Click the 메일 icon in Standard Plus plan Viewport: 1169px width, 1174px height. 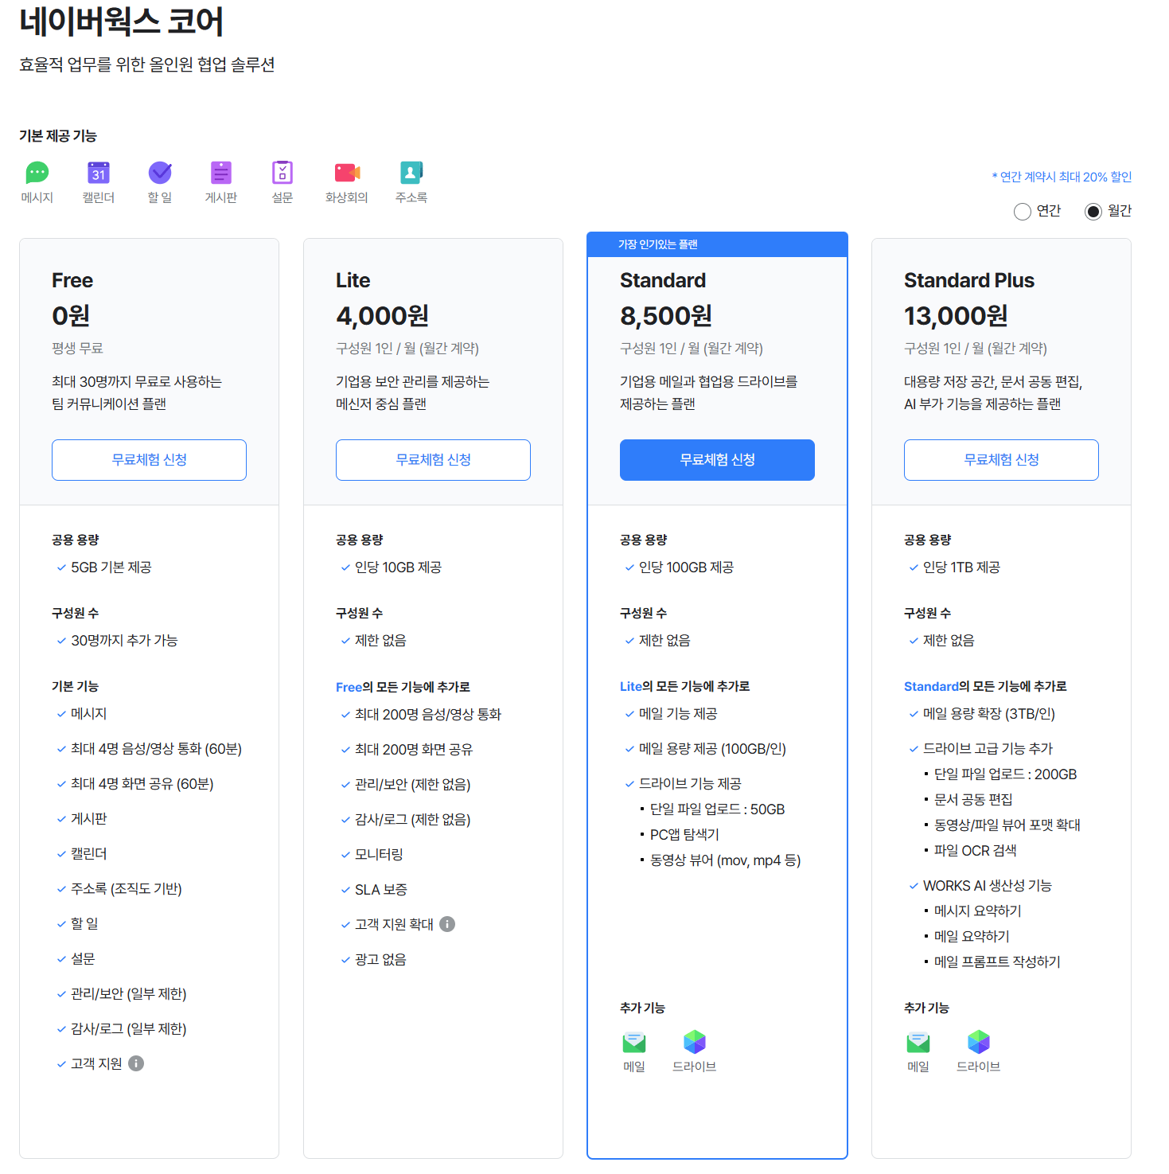918,1042
